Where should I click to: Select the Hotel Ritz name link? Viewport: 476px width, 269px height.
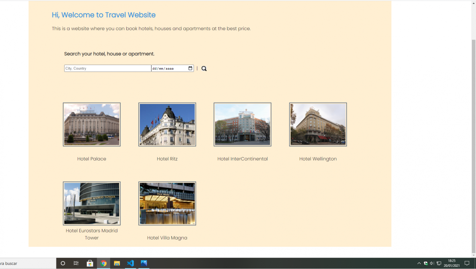(167, 159)
